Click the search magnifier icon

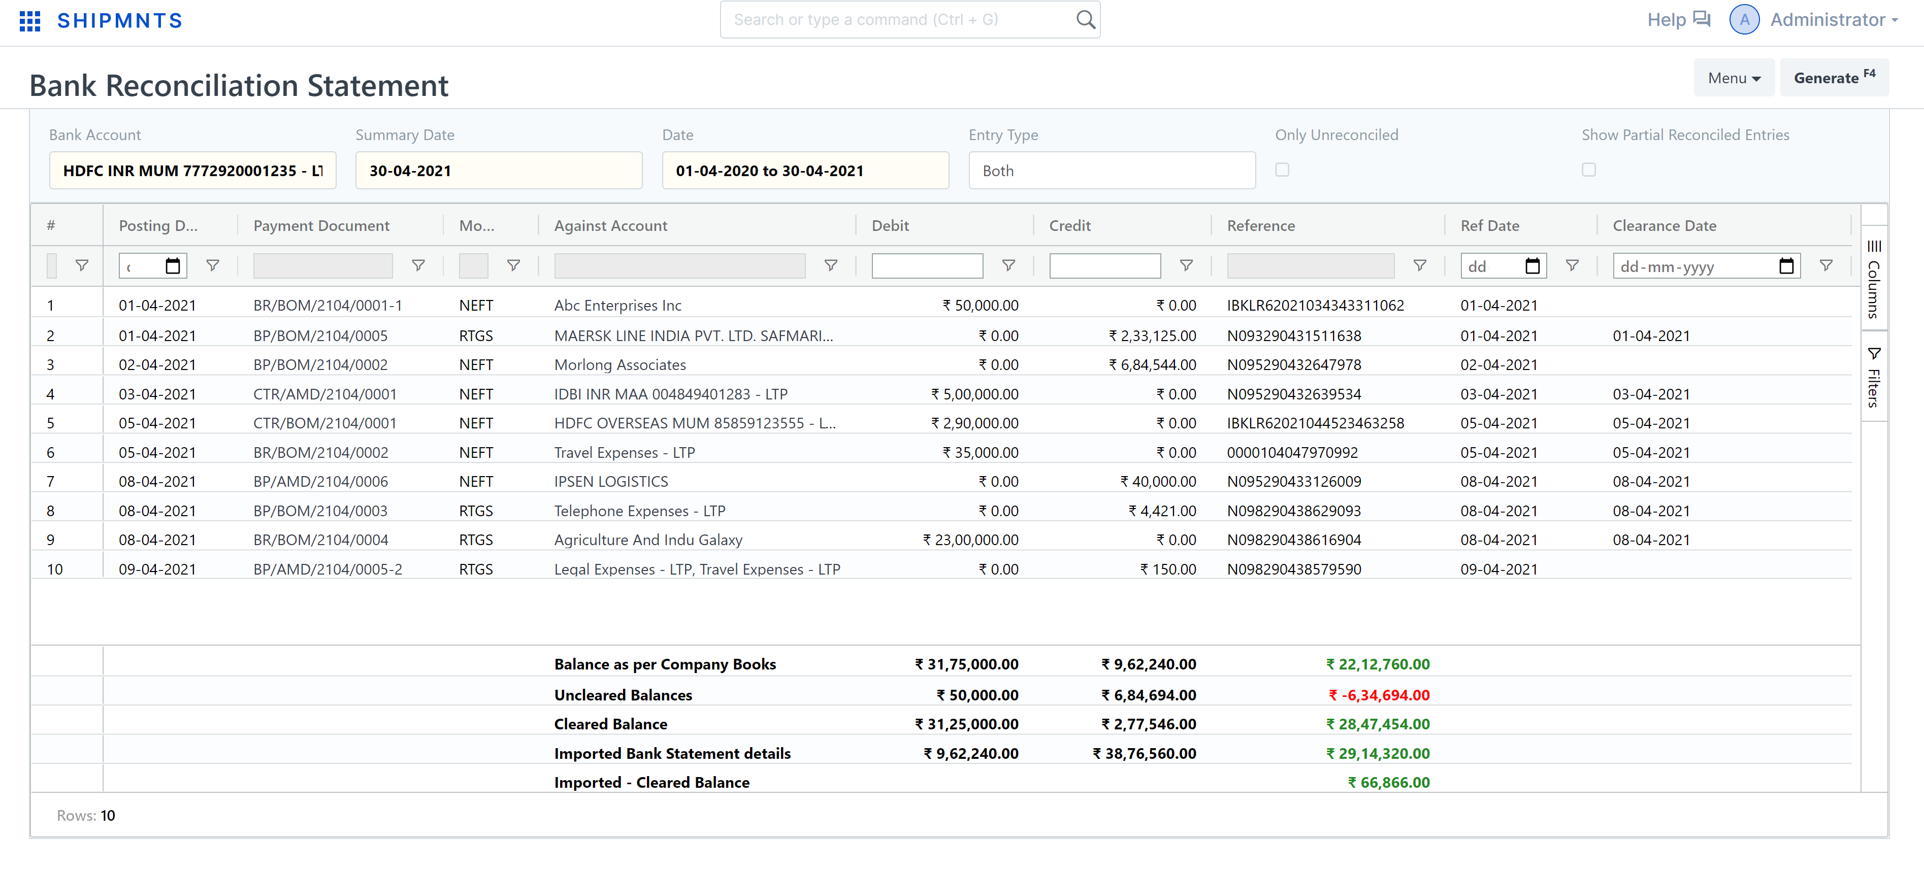tap(1085, 20)
